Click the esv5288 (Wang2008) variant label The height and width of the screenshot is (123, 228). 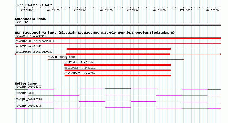pos(61,57)
